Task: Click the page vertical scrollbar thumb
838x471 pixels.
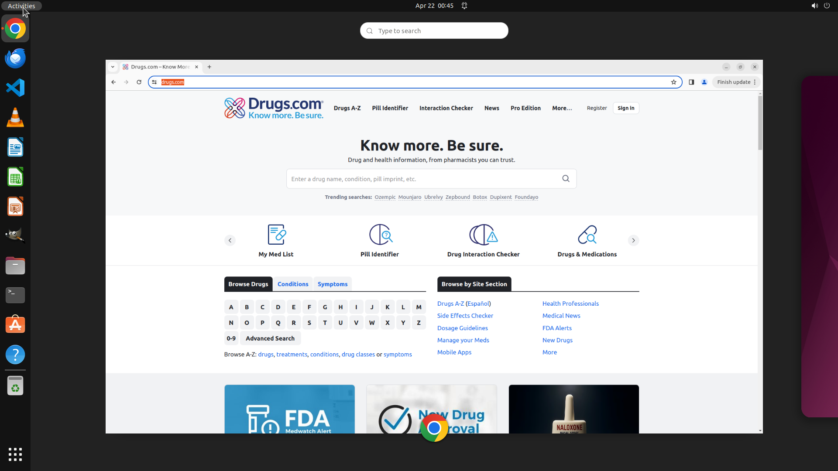Action: pos(760,122)
